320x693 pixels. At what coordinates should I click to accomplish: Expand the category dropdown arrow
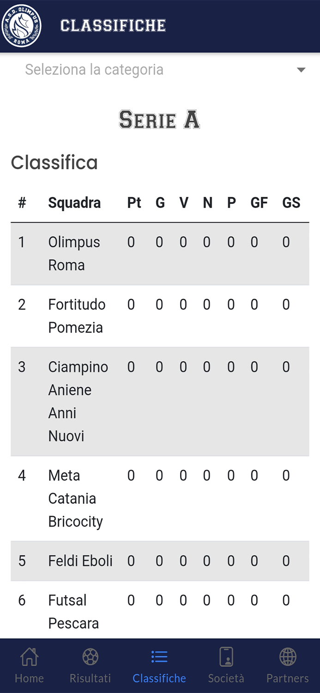(x=301, y=70)
